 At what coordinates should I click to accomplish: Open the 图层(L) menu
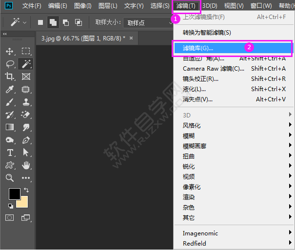pyautogui.click(x=108, y=6)
